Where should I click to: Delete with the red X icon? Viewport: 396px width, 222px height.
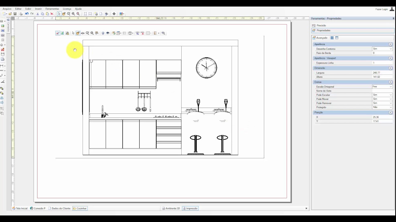click(52, 14)
